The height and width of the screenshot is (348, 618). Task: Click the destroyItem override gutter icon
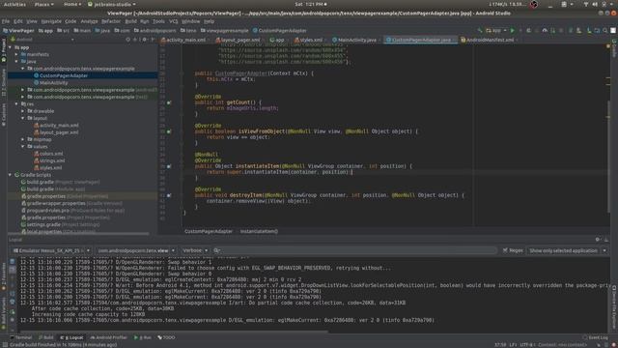169,195
